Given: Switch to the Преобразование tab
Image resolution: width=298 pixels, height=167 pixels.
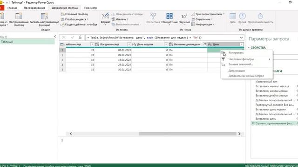Looking at the screenshot, I should coord(34,8).
